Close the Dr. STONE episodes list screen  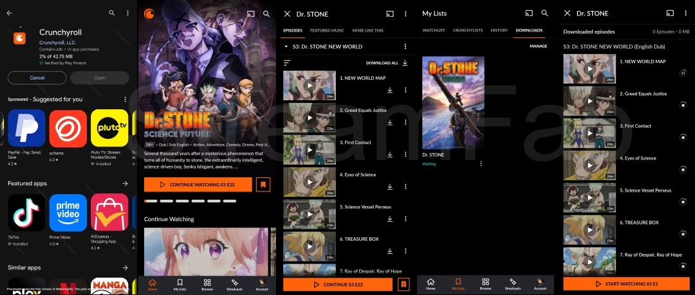tap(287, 13)
